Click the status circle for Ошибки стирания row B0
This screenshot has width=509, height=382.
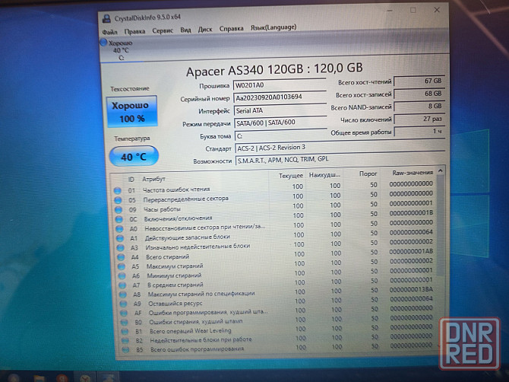pos(125,323)
